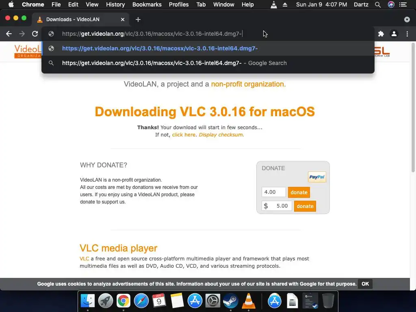Open the Edit menu
The image size is (416, 312).
coord(73,4)
